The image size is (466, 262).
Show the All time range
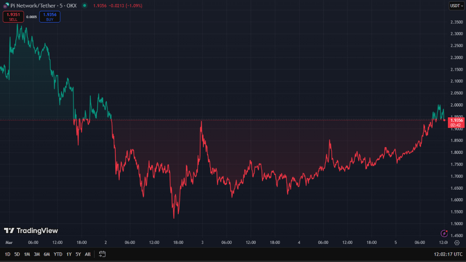(x=88, y=254)
